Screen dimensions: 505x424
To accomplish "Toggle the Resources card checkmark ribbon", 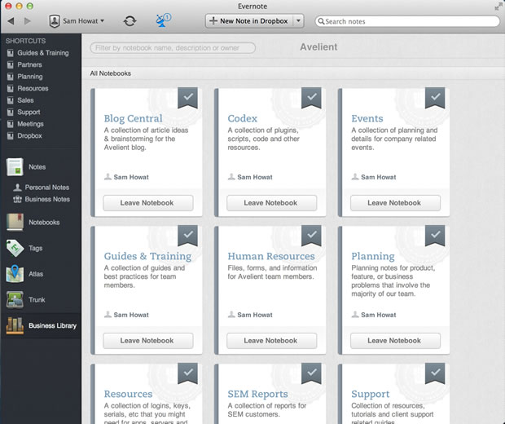I will point(188,373).
